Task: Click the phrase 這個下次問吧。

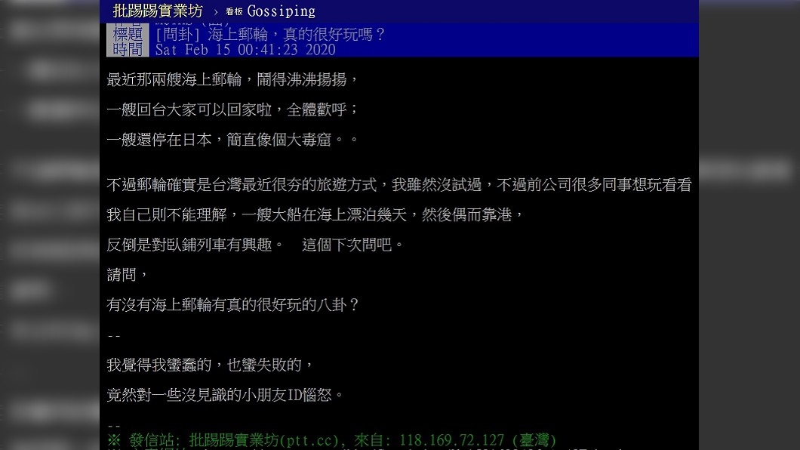Action: [x=353, y=245]
